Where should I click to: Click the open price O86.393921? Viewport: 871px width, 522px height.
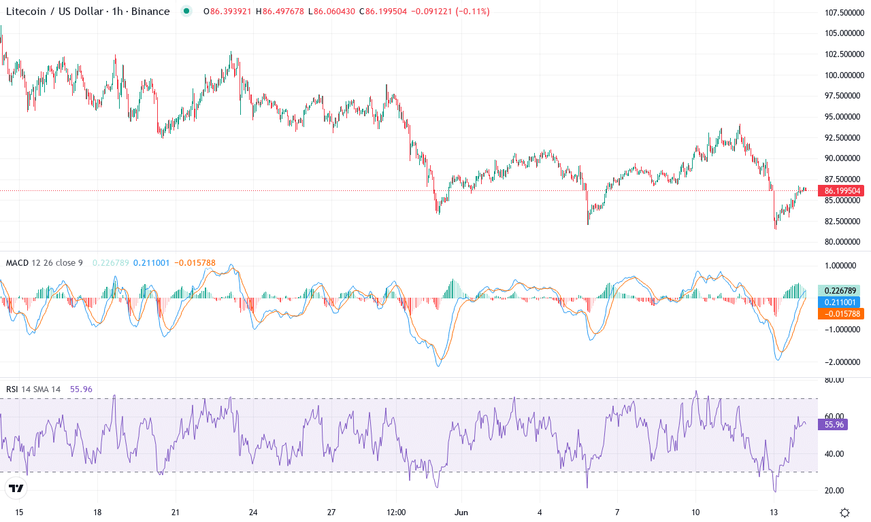point(226,11)
